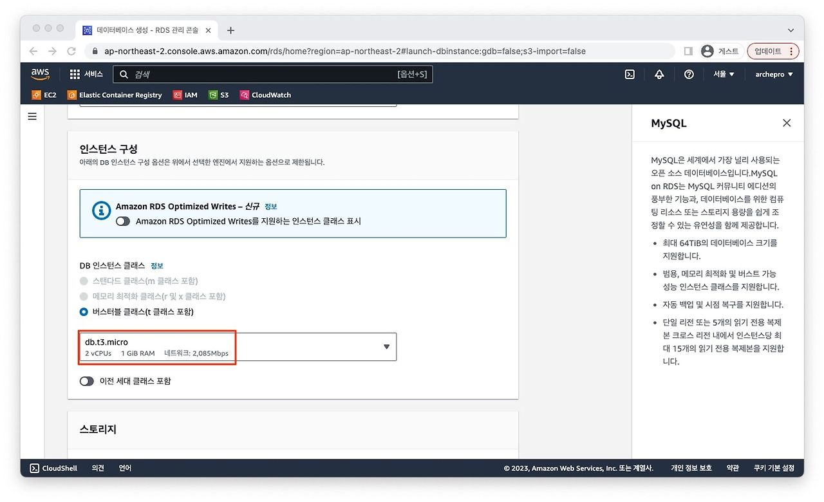Click 언어 language in the footer

125,469
